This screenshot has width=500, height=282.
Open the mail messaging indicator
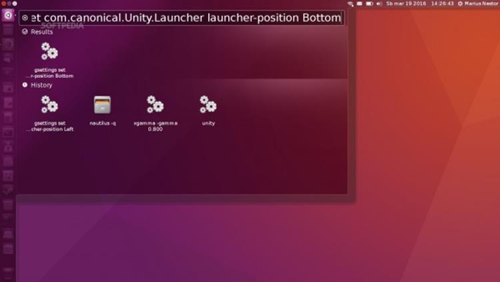(x=360, y=4)
